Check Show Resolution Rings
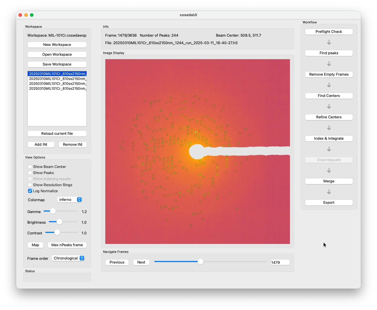Viewport: 377px width, 310px height. point(30,185)
